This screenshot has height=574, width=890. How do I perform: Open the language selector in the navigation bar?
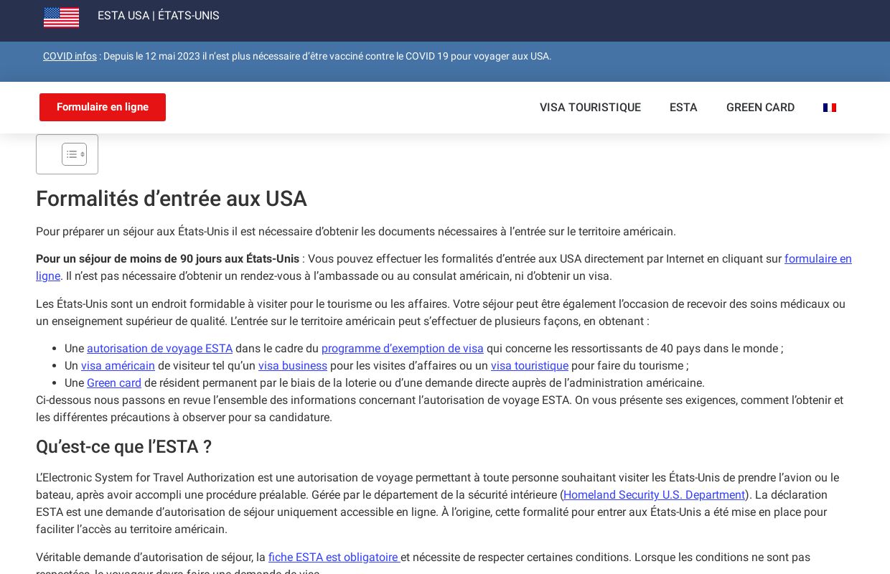click(830, 108)
